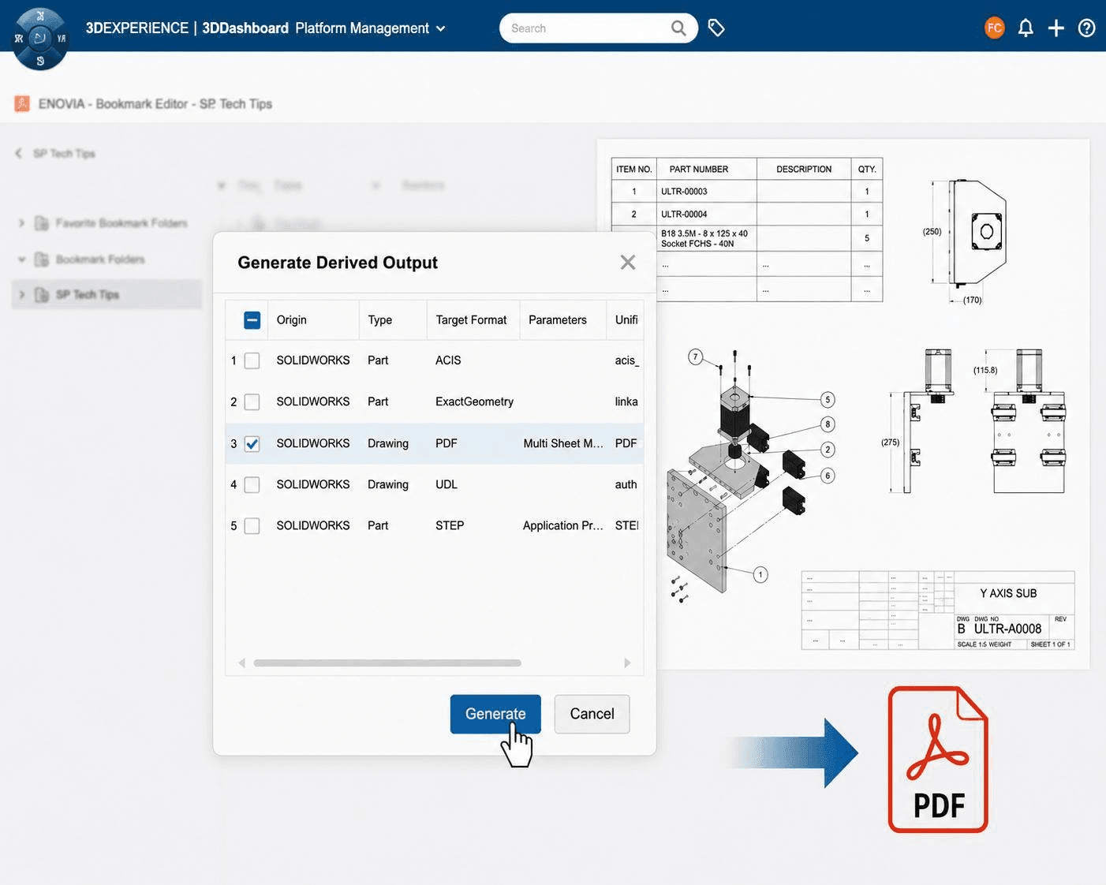The width and height of the screenshot is (1106, 885).
Task: Click the ACIS format cell
Action: coord(448,360)
